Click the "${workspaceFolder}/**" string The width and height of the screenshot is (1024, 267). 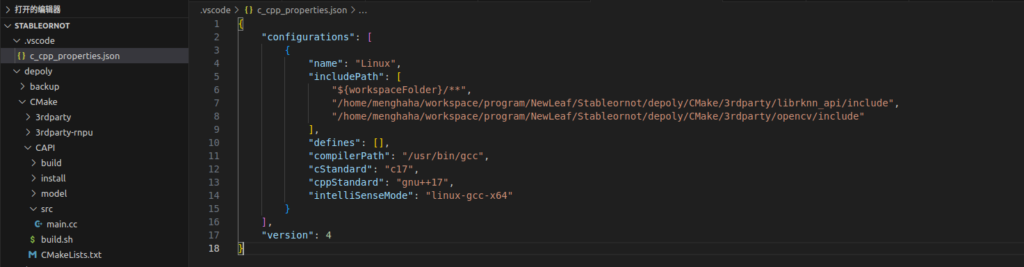pyautogui.click(x=398, y=90)
